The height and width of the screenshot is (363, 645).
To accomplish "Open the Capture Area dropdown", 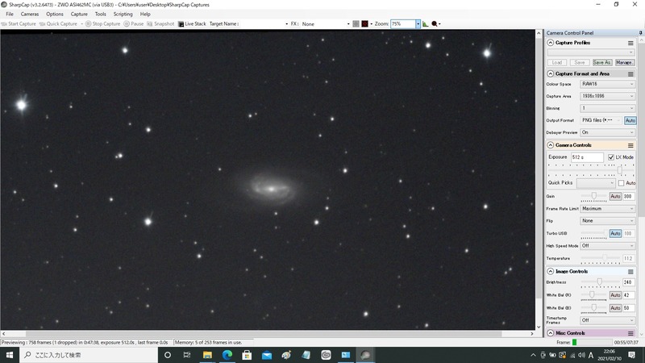I will point(608,96).
